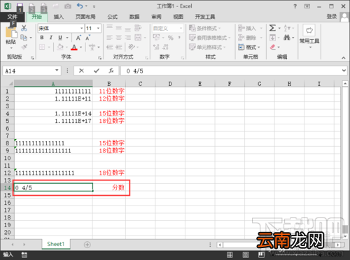Toggle Underline formatting
Viewport: 350px width, 260px height.
pyautogui.click(x=60, y=38)
